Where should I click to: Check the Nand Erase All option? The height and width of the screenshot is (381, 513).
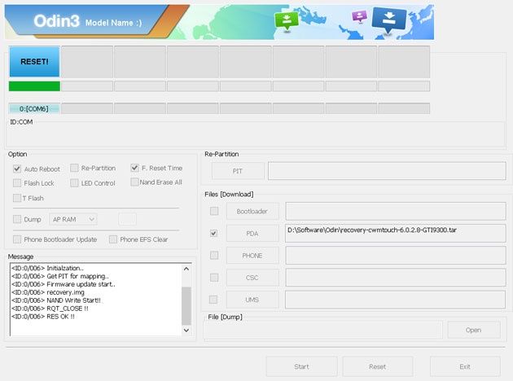(x=134, y=182)
